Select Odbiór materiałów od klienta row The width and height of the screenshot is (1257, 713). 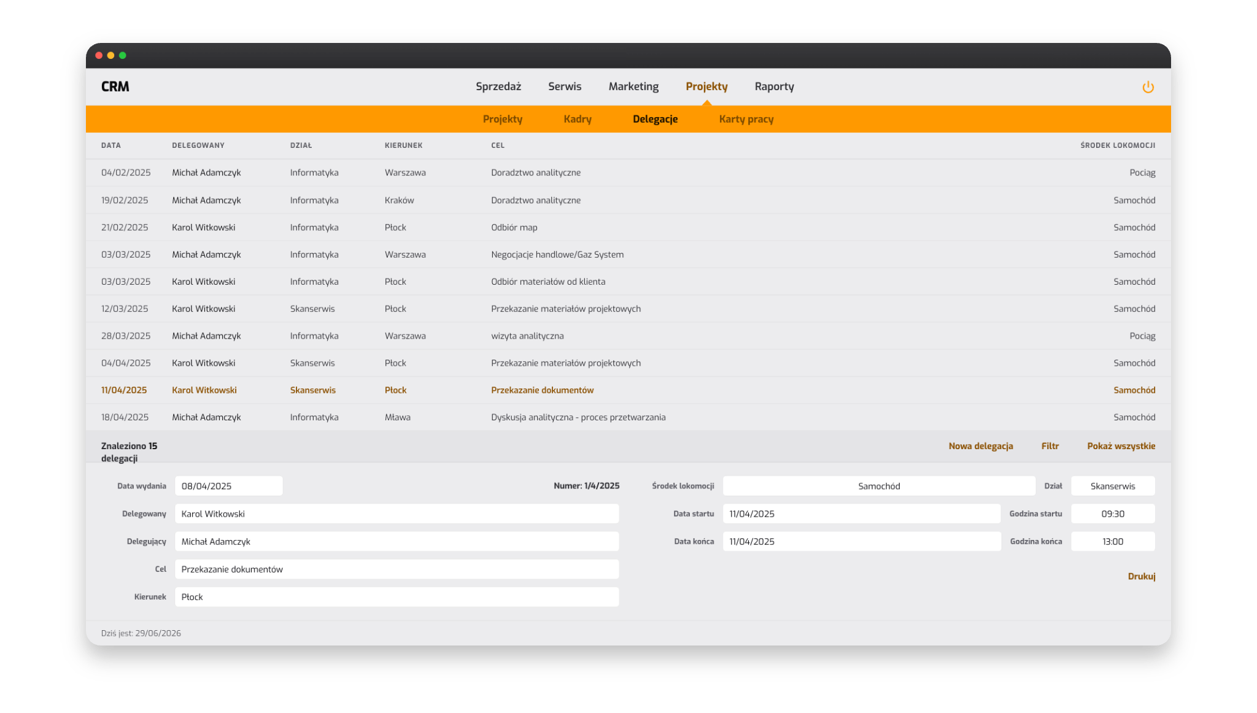click(x=628, y=282)
